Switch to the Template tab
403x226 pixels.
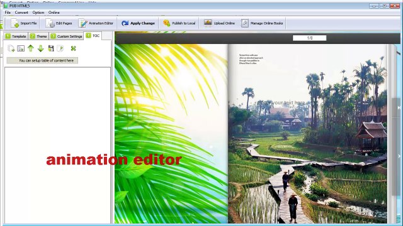point(16,36)
